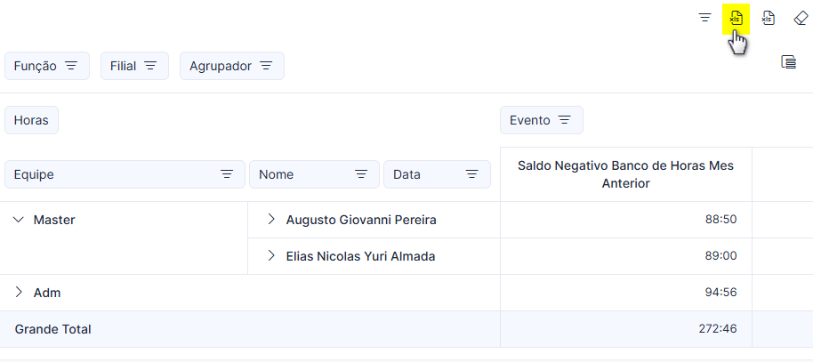Click the Horas data field chip
This screenshot has height=362, width=813.
point(31,120)
